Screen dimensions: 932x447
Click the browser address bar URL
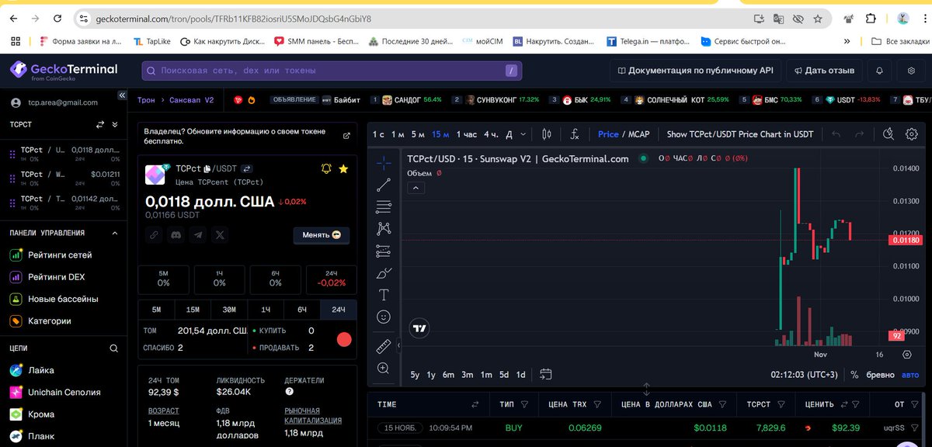pyautogui.click(x=234, y=19)
